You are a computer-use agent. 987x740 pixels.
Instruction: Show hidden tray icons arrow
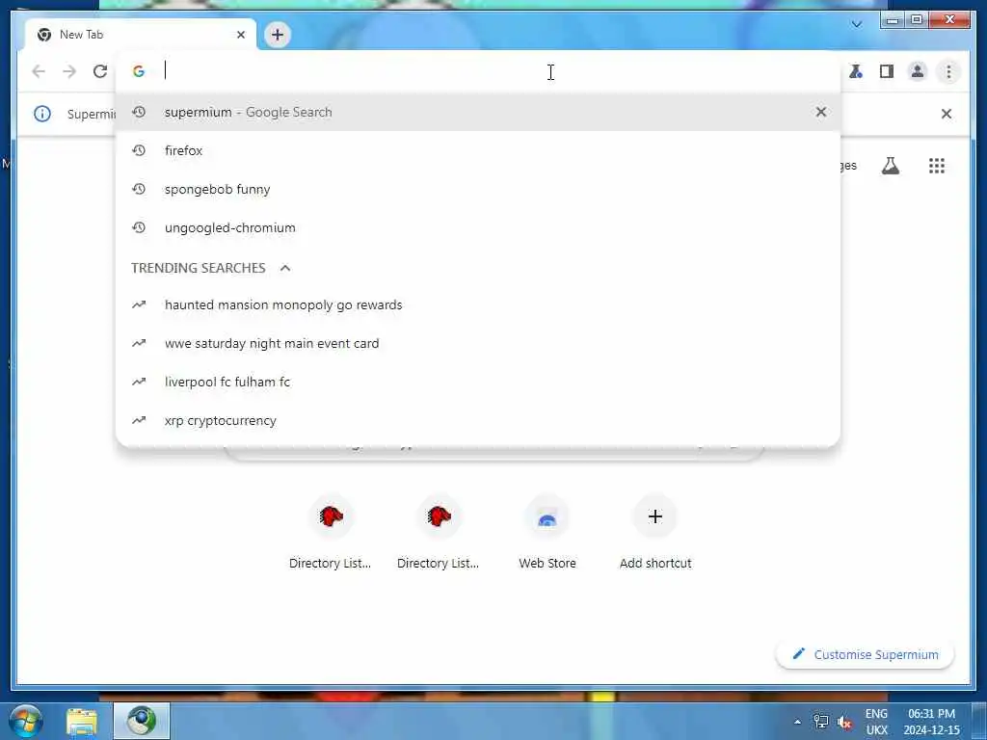click(x=797, y=722)
